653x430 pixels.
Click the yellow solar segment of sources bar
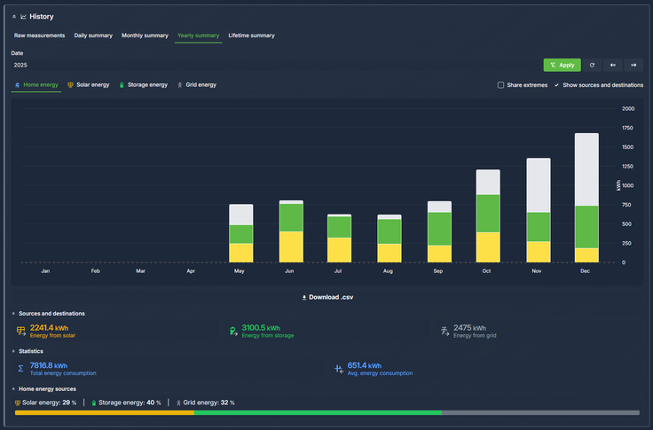(104, 412)
